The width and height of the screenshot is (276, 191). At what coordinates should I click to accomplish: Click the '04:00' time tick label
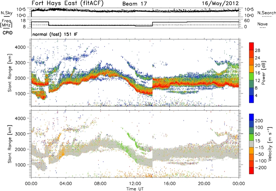[x=66, y=184]
